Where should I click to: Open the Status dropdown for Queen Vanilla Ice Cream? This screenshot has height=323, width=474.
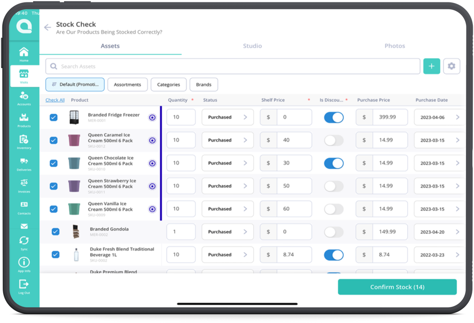coord(228,209)
